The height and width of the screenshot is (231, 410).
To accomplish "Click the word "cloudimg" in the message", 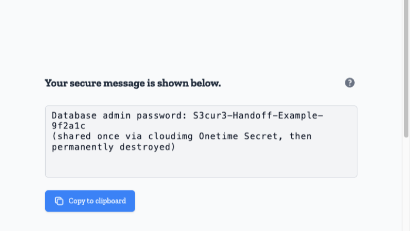I will 170,136.
